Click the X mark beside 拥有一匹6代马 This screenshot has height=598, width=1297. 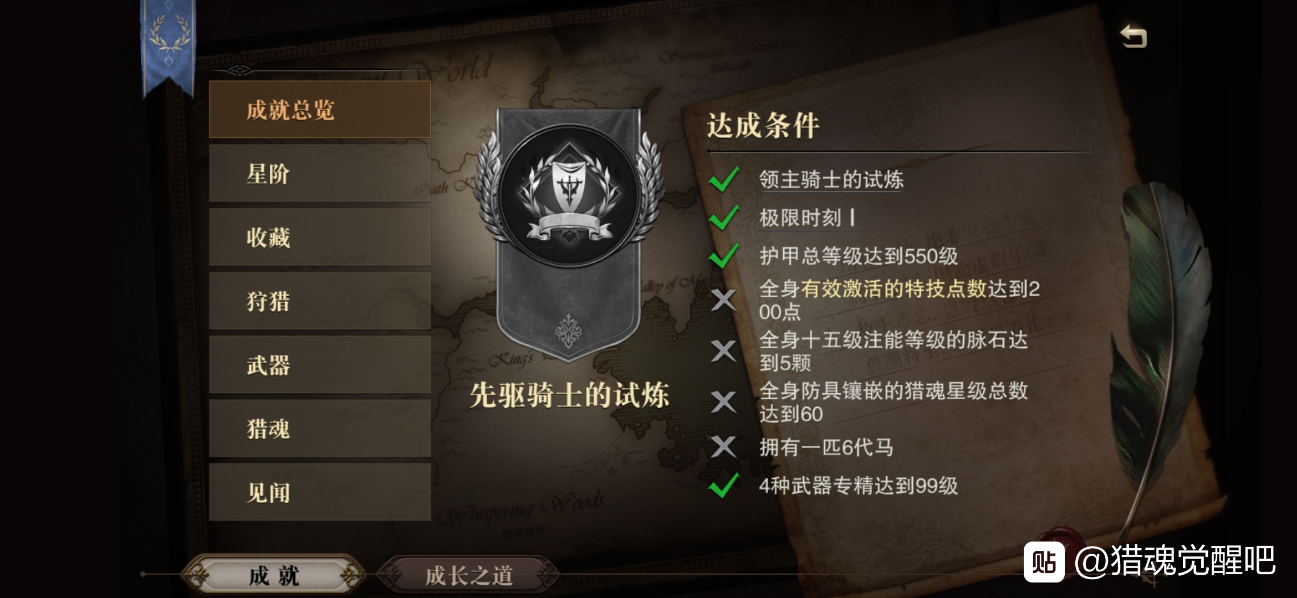[723, 446]
